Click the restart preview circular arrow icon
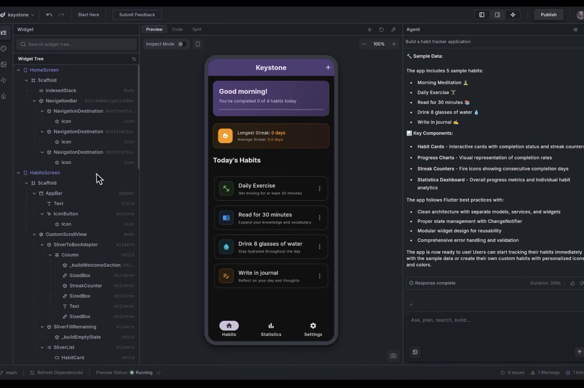The height and width of the screenshot is (388, 584). tap(382, 30)
